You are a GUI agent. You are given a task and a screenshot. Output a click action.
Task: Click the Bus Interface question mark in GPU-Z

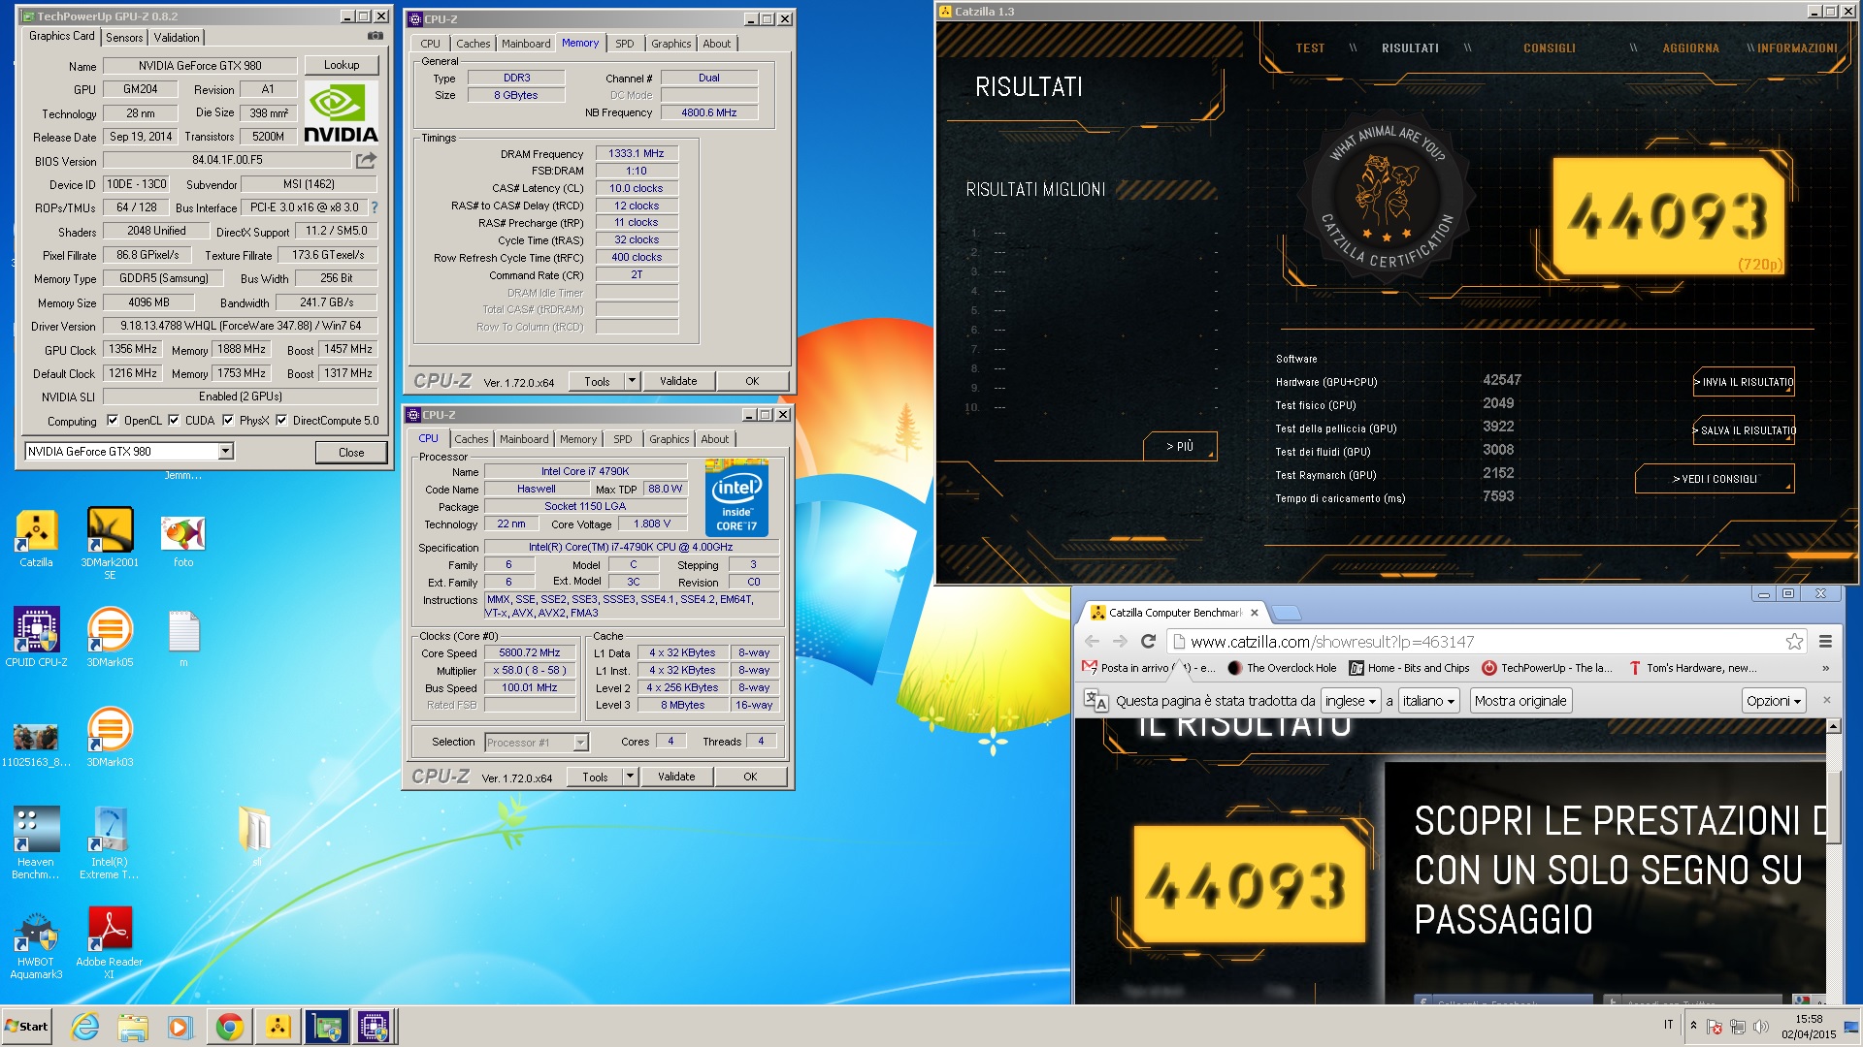click(x=375, y=207)
